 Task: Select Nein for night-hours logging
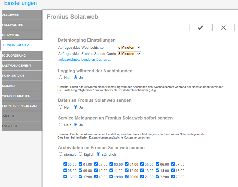tap(60, 77)
